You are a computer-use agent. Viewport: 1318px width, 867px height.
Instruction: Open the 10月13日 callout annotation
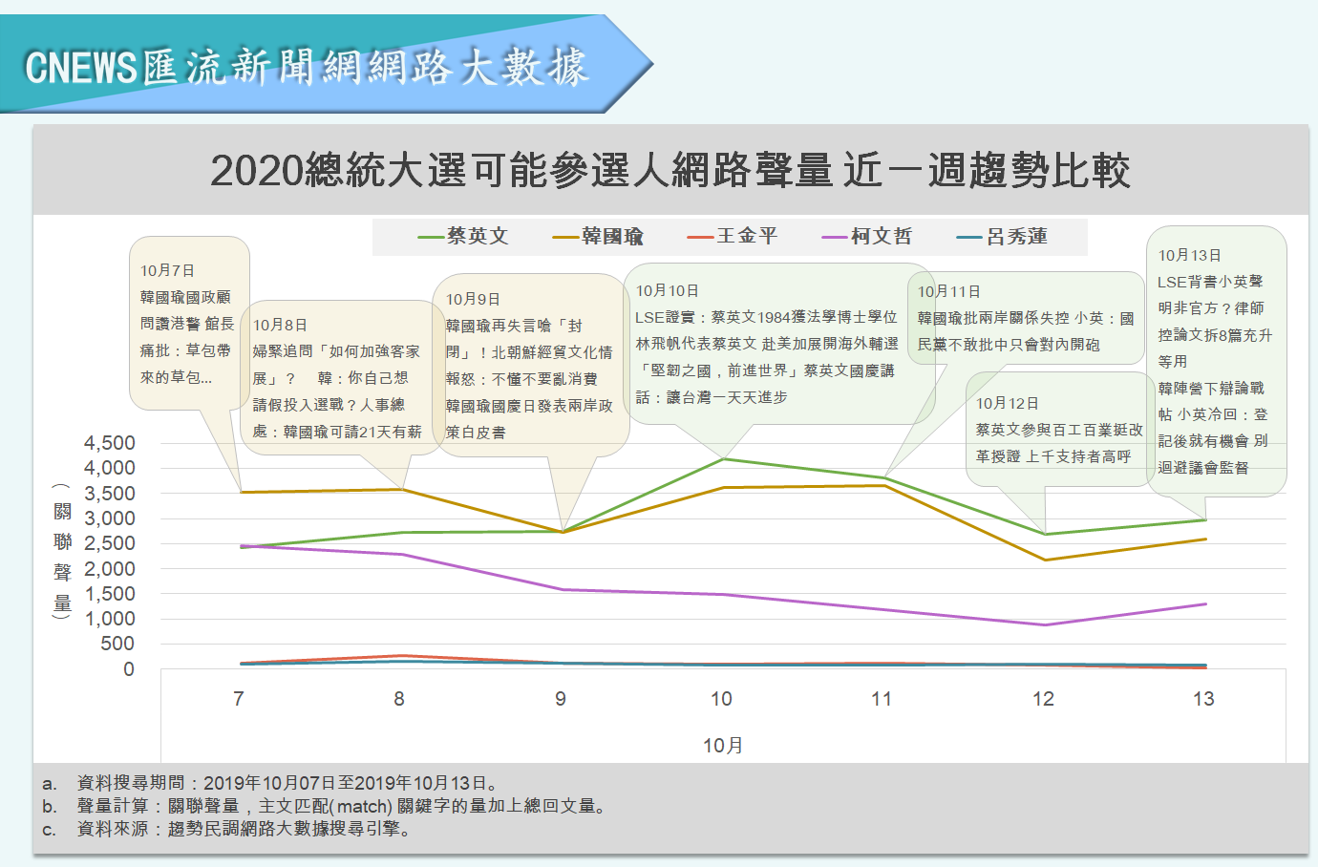tap(1216, 361)
